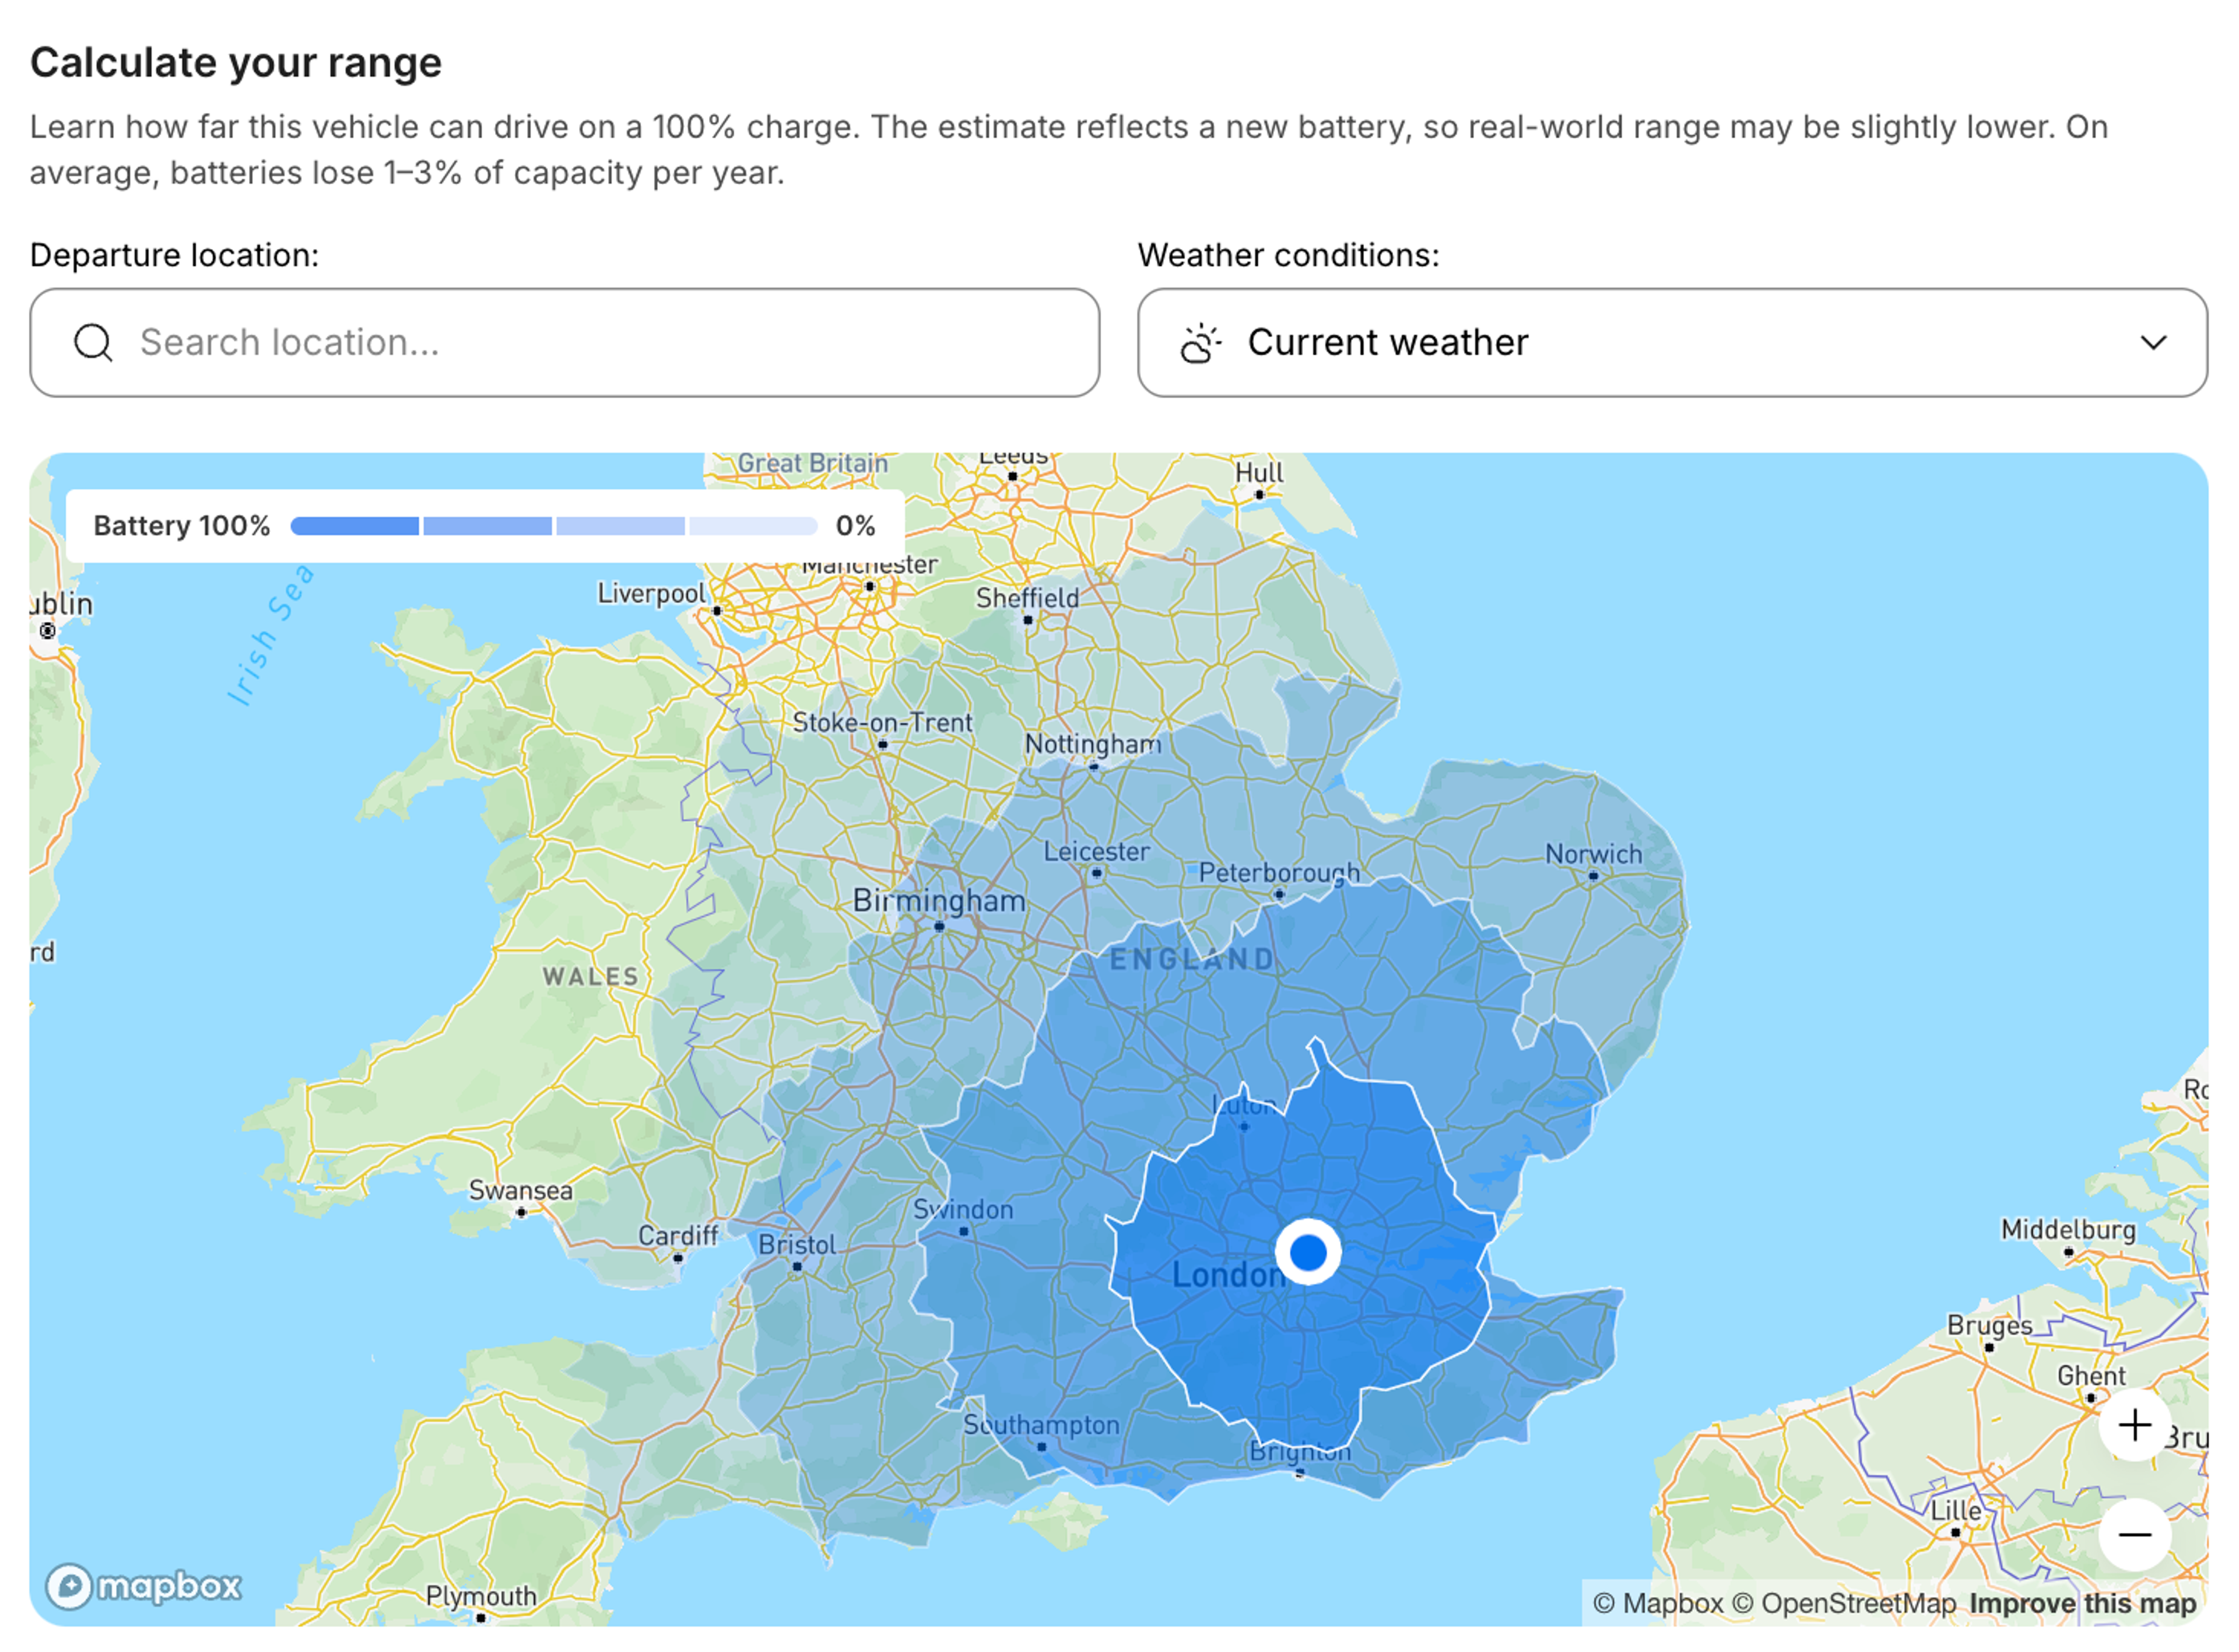This screenshot has height=1652, width=2239.
Task: Click the Southampton label on the map
Action: tap(1041, 1425)
